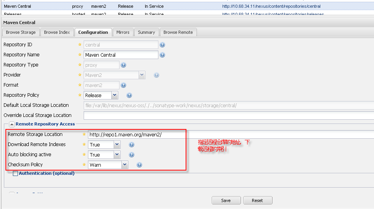The height and width of the screenshot is (209, 374).
Task: Open help icon for Repository Name
Action: (x=162, y=55)
